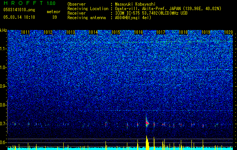Click the 1015 time marker
237x150 pixels.
pyautogui.click(x=116, y=32)
